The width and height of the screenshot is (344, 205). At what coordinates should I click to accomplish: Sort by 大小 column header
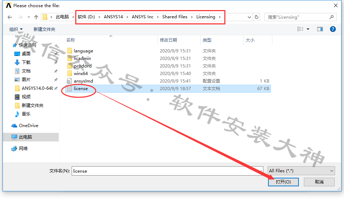[x=250, y=40]
